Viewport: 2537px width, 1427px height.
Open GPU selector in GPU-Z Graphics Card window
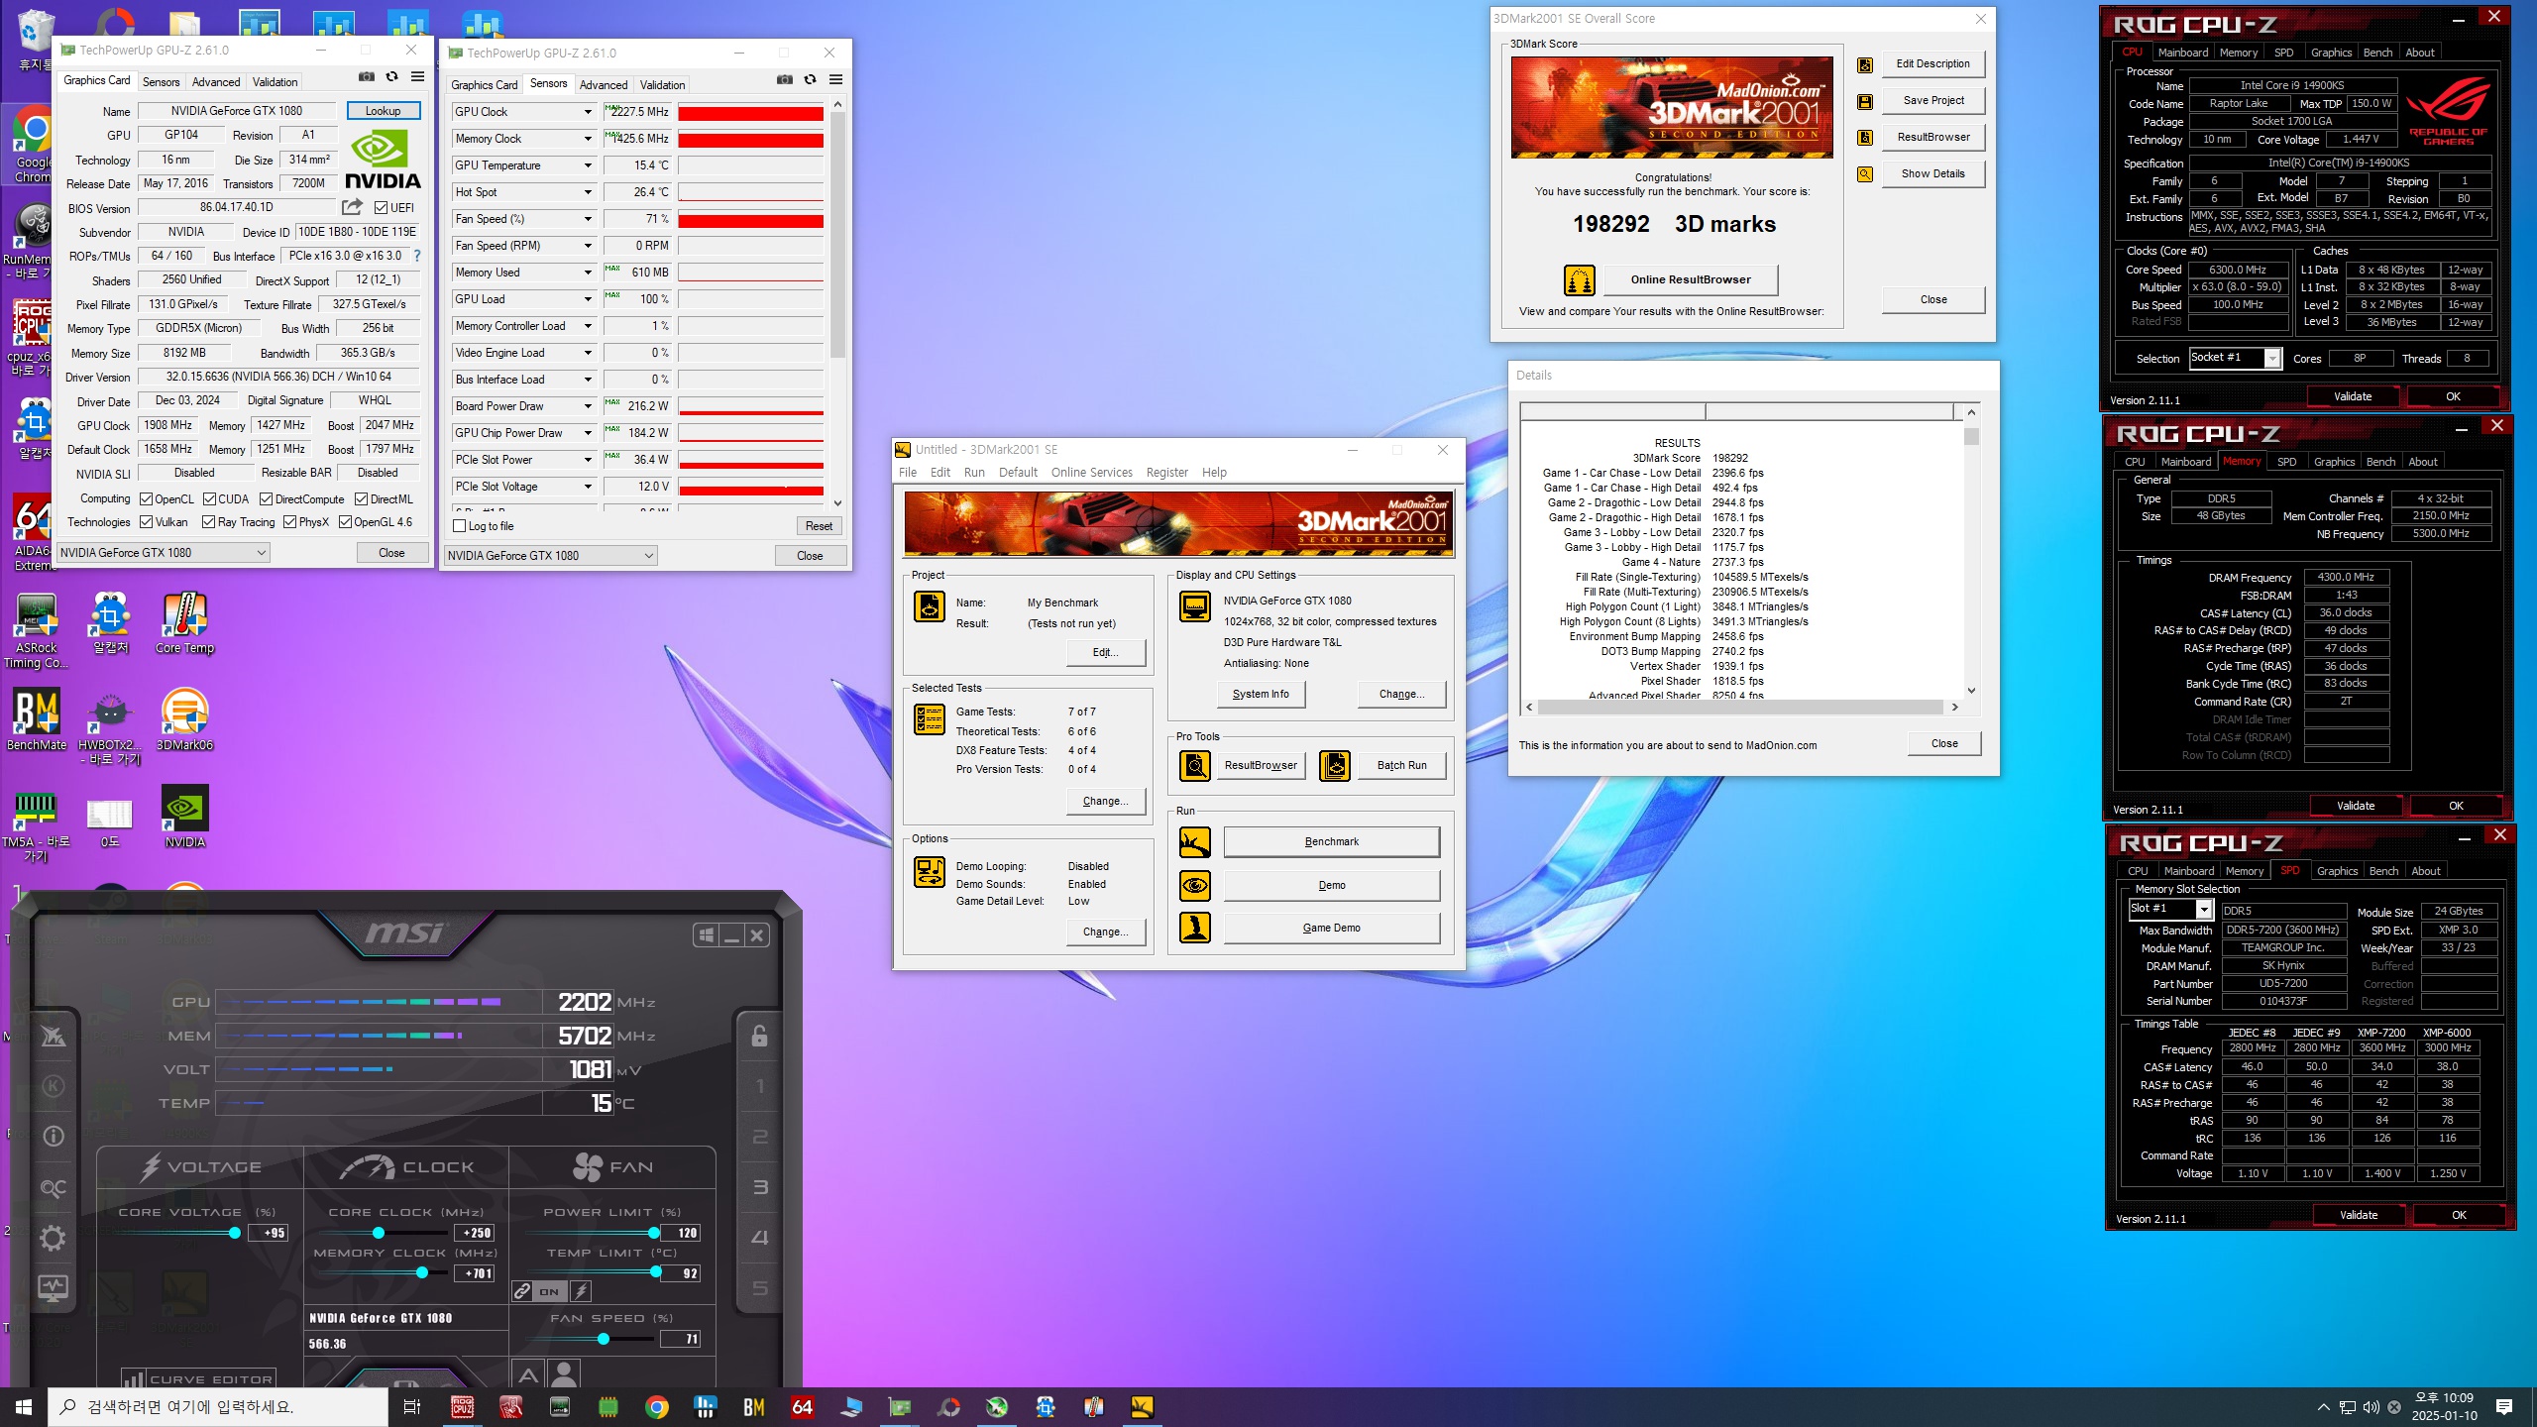coord(163,553)
